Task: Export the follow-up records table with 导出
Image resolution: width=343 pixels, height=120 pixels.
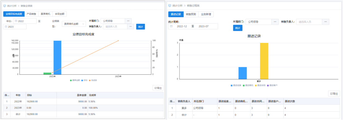Action: pos(334,94)
